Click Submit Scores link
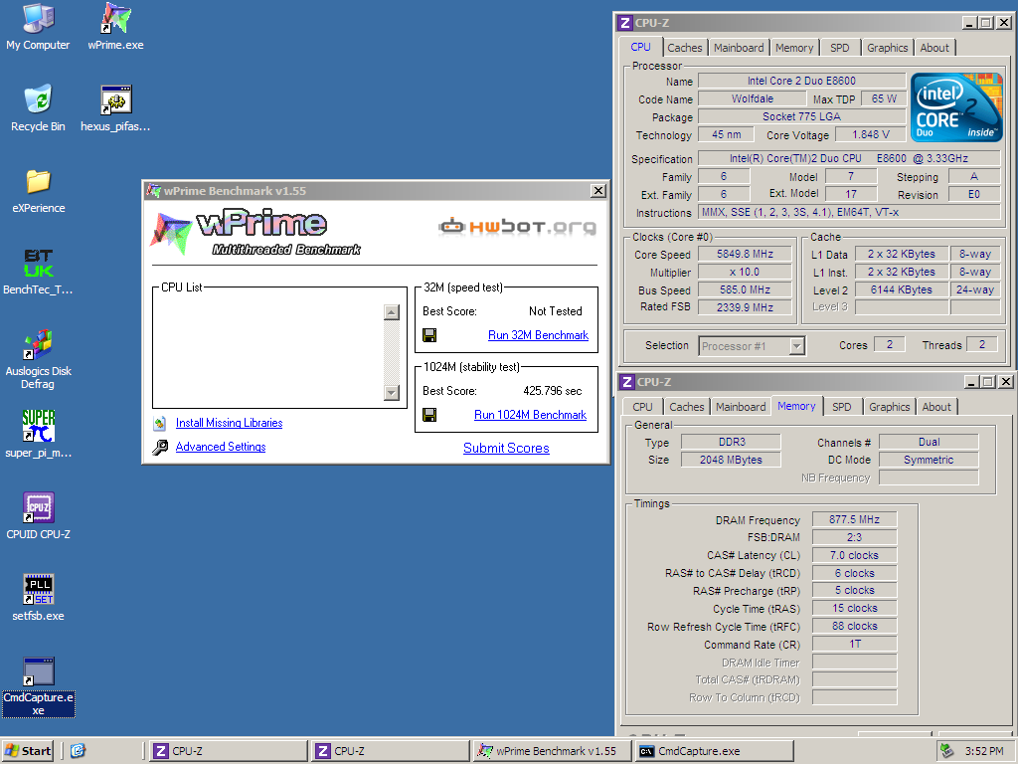Image resolution: width=1018 pixels, height=764 pixels. (x=506, y=449)
